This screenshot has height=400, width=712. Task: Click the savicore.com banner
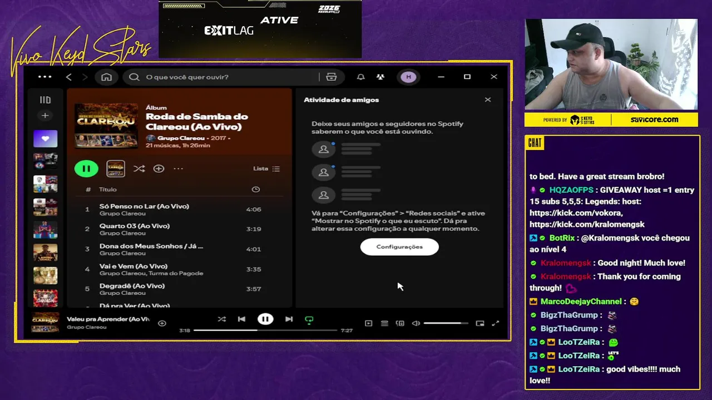(654, 119)
